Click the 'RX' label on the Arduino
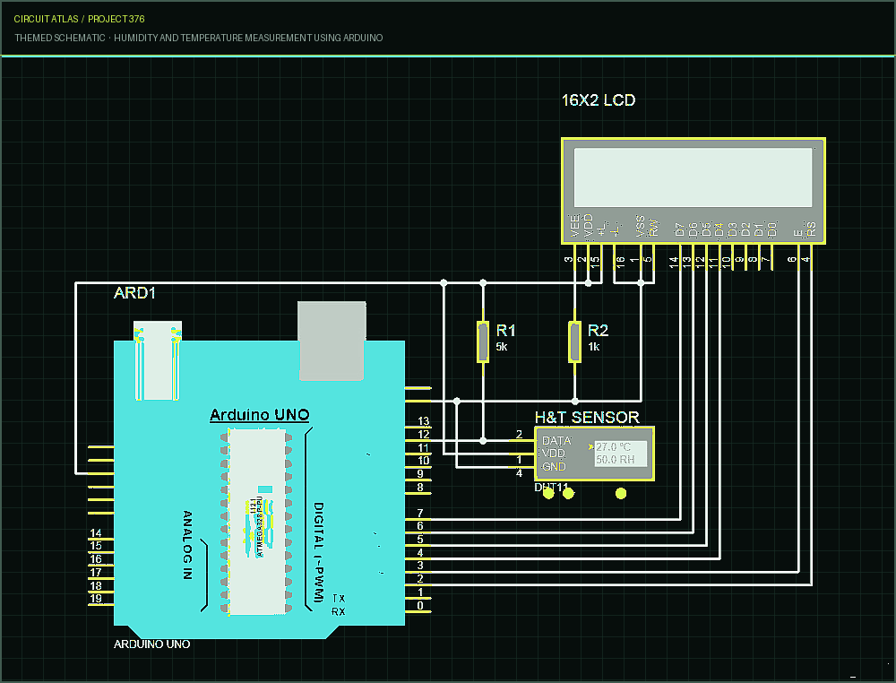Image resolution: width=896 pixels, height=683 pixels. [x=339, y=611]
